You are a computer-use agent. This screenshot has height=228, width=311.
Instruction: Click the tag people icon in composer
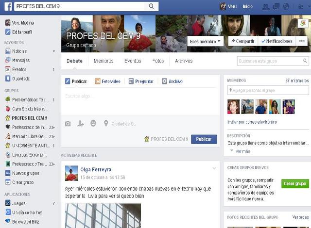(81, 124)
